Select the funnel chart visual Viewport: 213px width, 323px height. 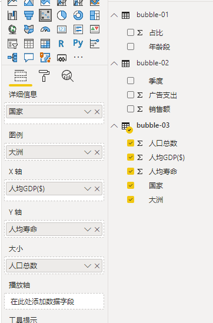[x=29, y=15]
